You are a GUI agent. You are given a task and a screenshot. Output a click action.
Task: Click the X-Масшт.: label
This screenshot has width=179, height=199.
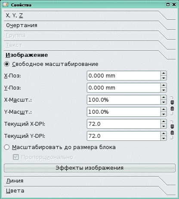tap(18, 100)
